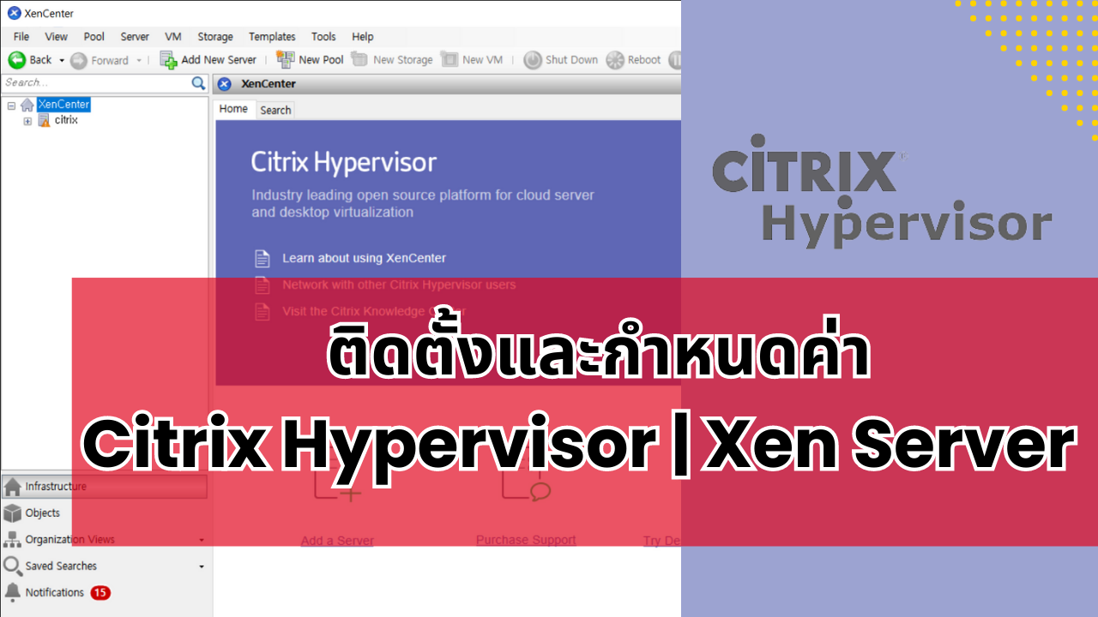The height and width of the screenshot is (617, 1098).
Task: Select the Infrastructure navigation view
Action: click(105, 487)
